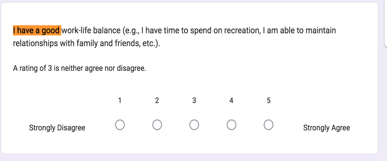Choose rating 2 on the scale
Image resolution: width=387 pixels, height=161 pixels.
(157, 125)
